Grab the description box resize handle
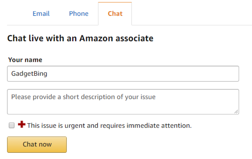 click(x=236, y=111)
